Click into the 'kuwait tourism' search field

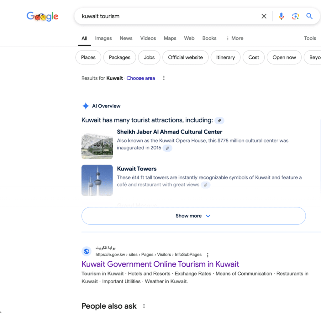tap(168, 16)
